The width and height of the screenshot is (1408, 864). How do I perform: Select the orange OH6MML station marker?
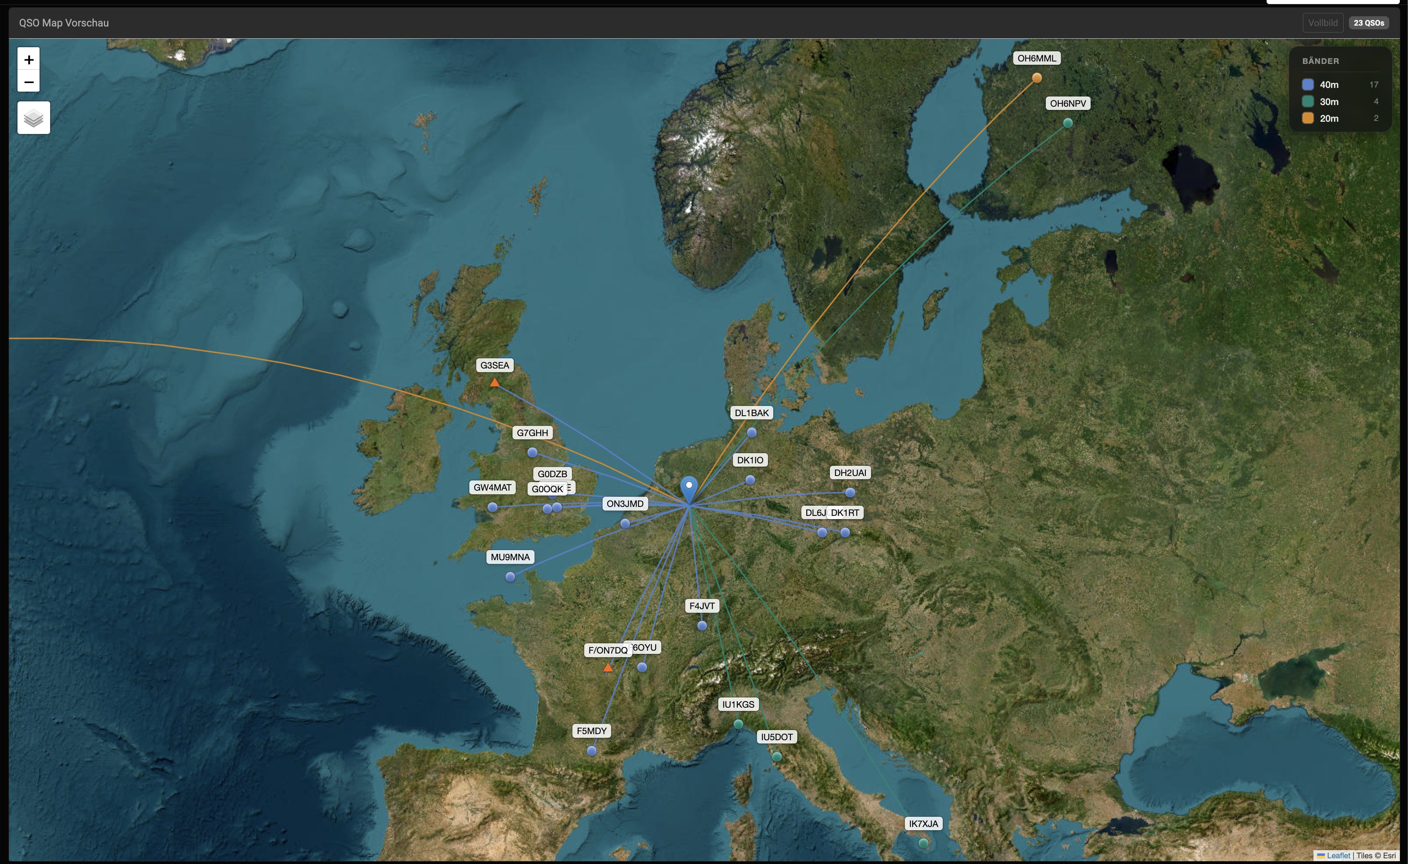(1037, 78)
